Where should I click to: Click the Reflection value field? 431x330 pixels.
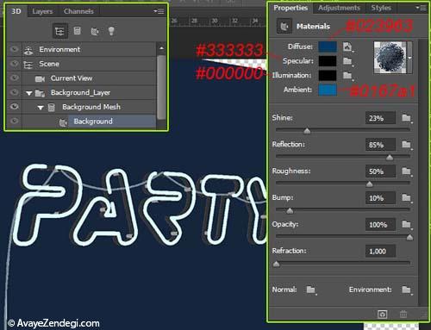click(380, 145)
